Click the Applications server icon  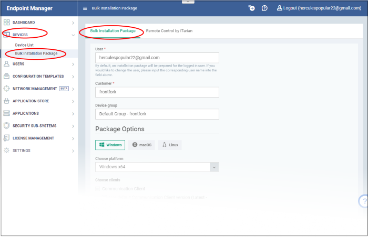click(6, 114)
